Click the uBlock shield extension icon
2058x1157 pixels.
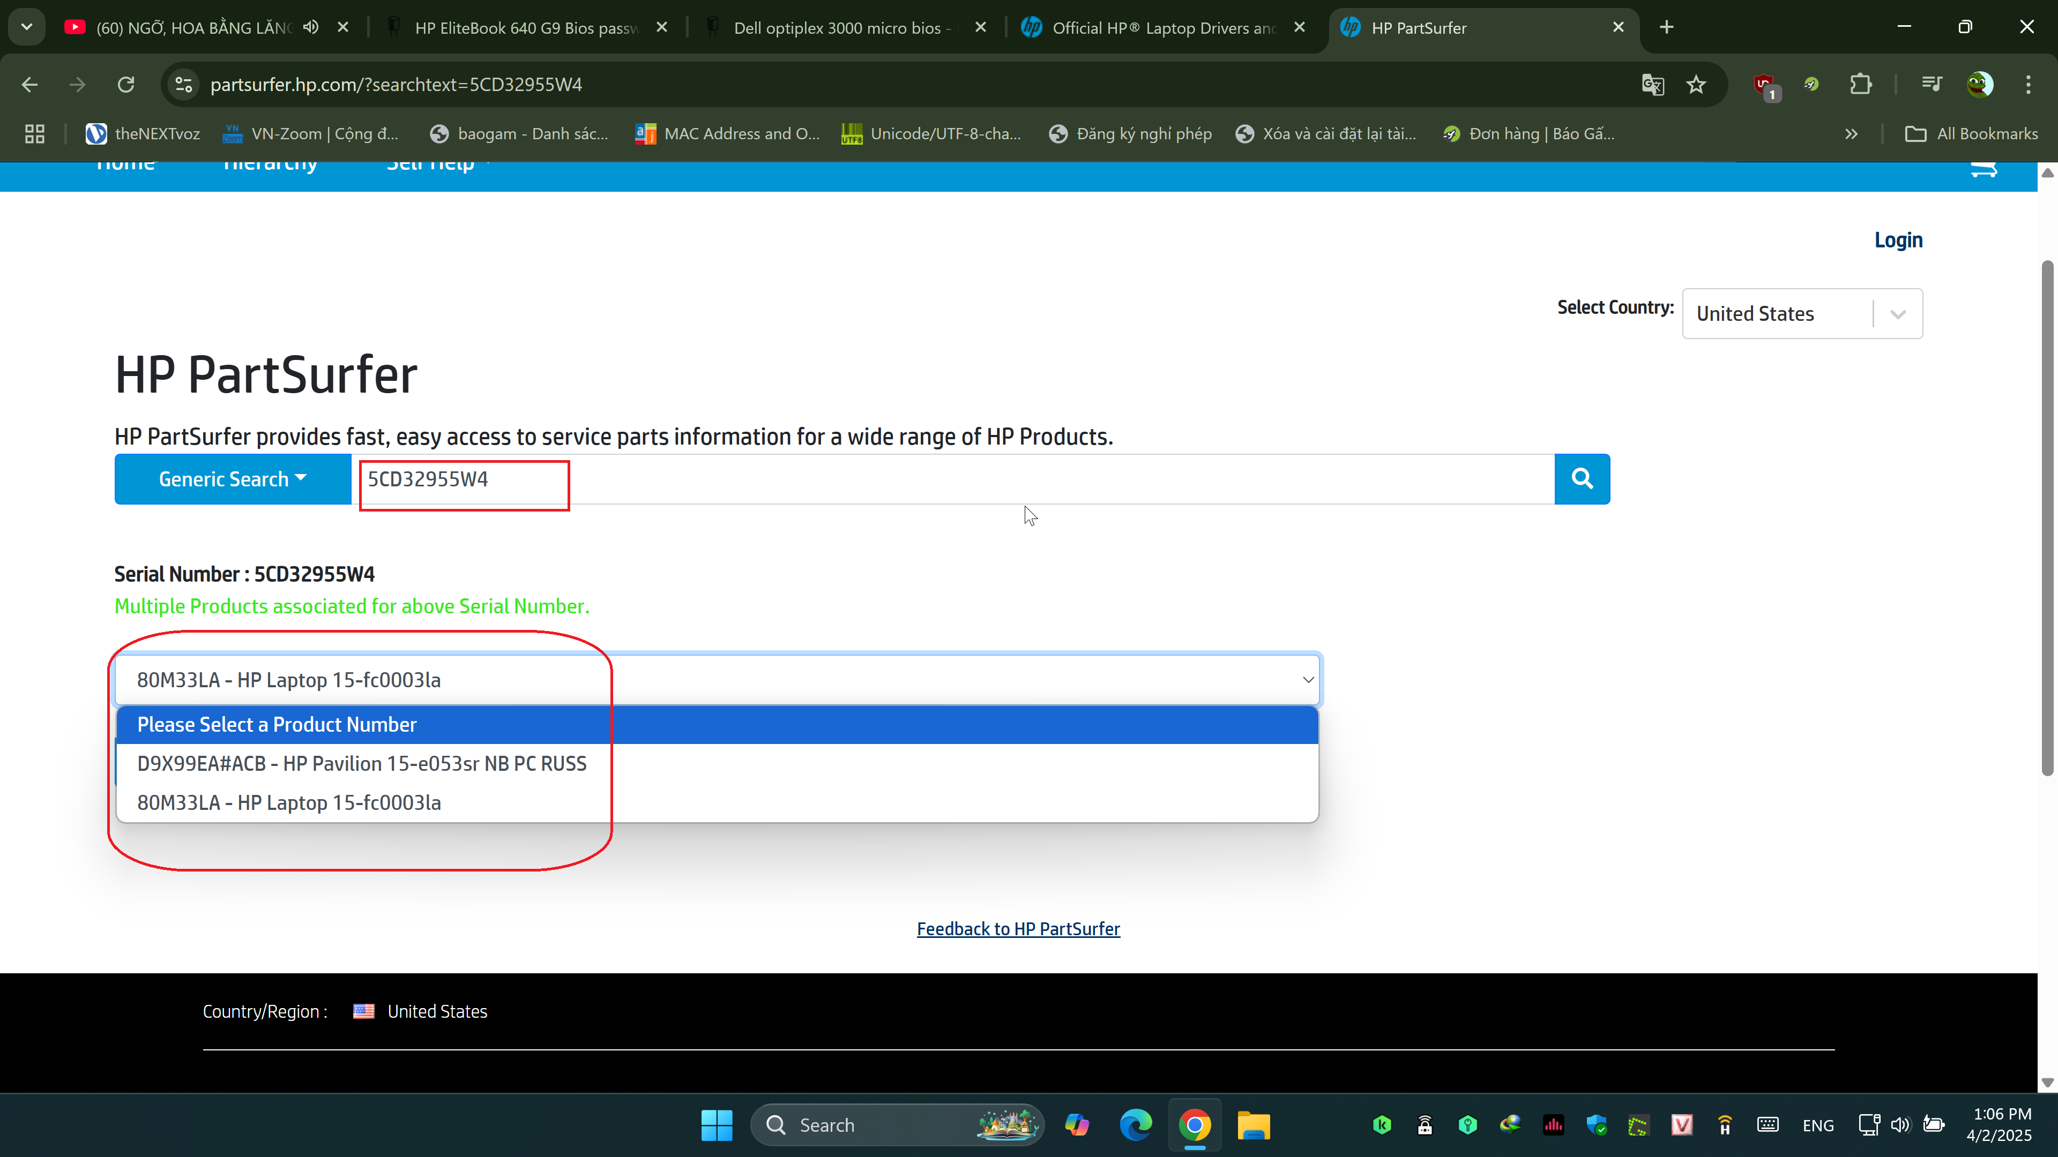pyautogui.click(x=1764, y=85)
